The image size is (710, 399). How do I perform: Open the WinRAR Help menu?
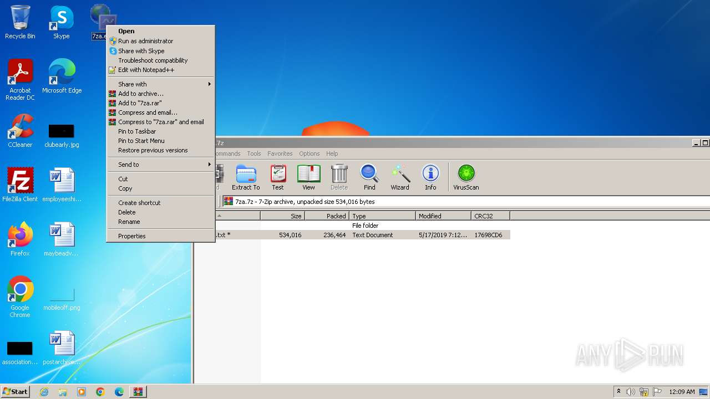click(332, 154)
